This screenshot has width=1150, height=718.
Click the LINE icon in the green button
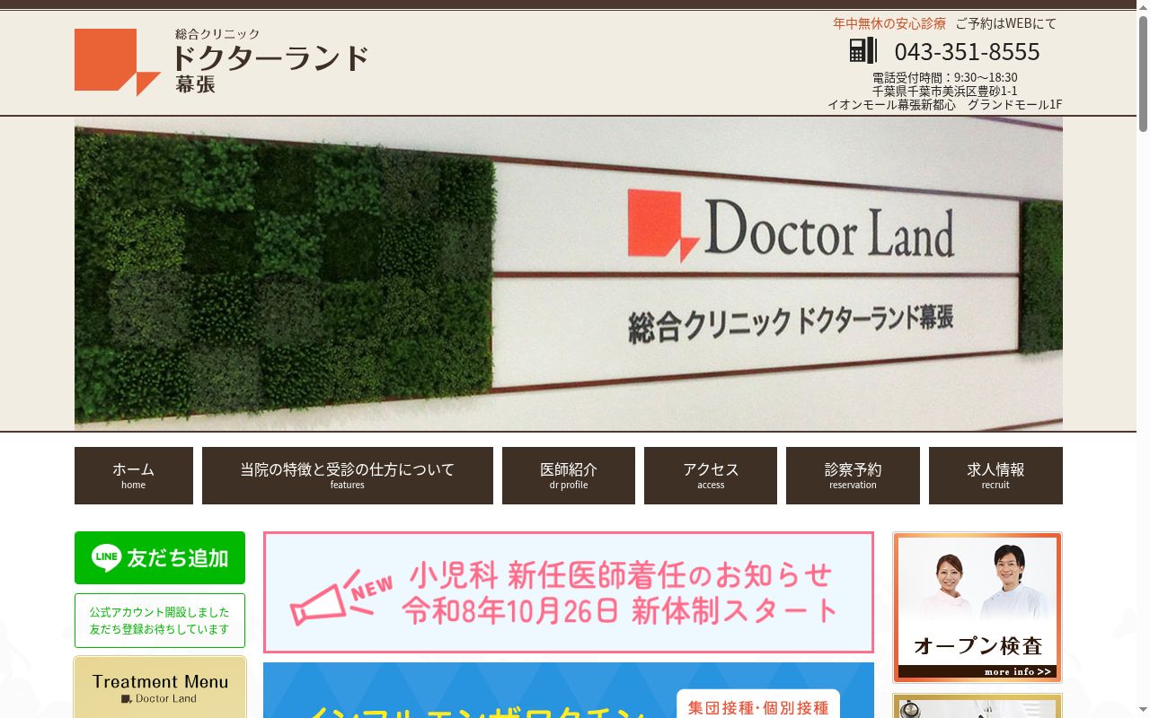coord(106,557)
